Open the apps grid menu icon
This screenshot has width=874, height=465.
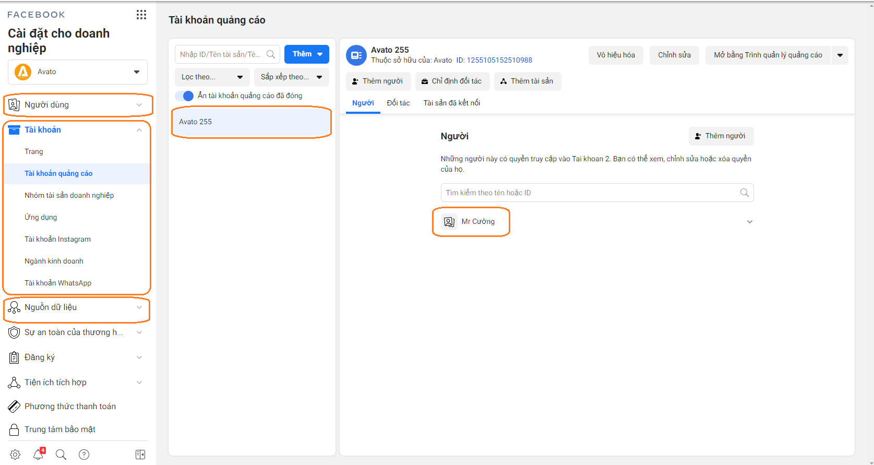tap(141, 15)
